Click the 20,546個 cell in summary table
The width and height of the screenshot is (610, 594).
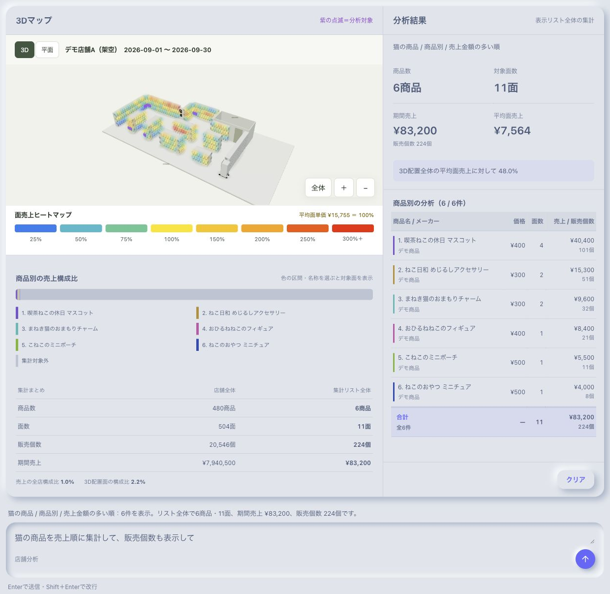tap(222, 445)
